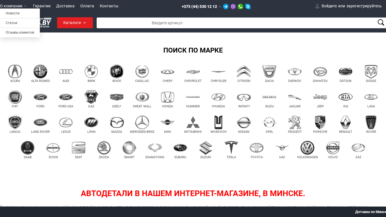386x217 pixels.
Task: Open the Контакты page
Action: [x=109, y=6]
